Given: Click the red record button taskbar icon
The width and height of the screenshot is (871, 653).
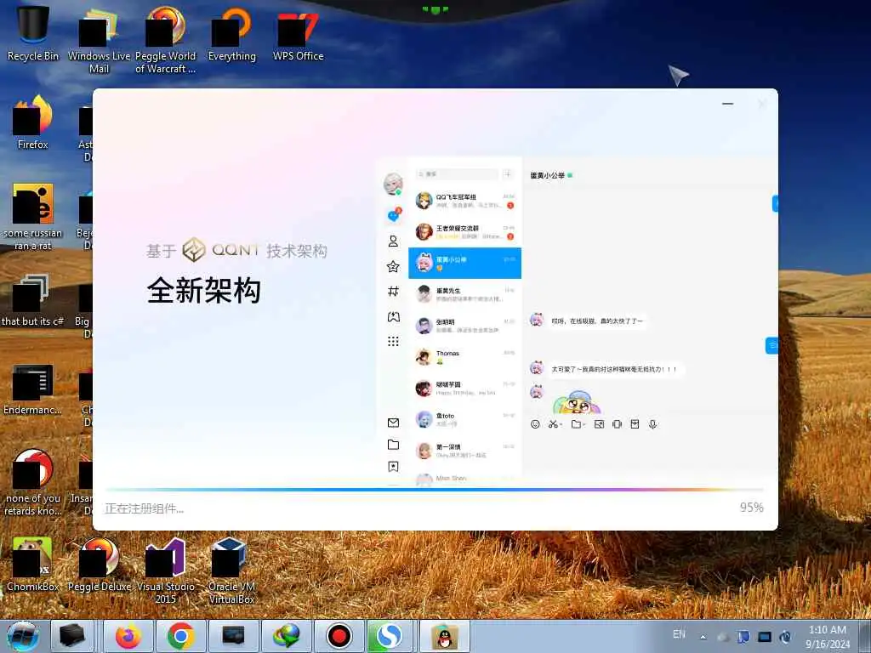Looking at the screenshot, I should coord(339,636).
